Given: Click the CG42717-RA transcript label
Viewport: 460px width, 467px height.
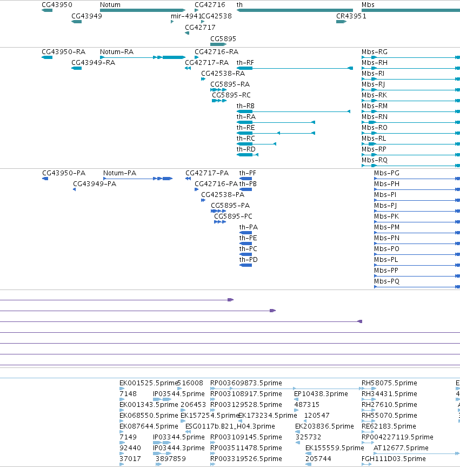Looking at the screenshot, I should [x=206, y=63].
